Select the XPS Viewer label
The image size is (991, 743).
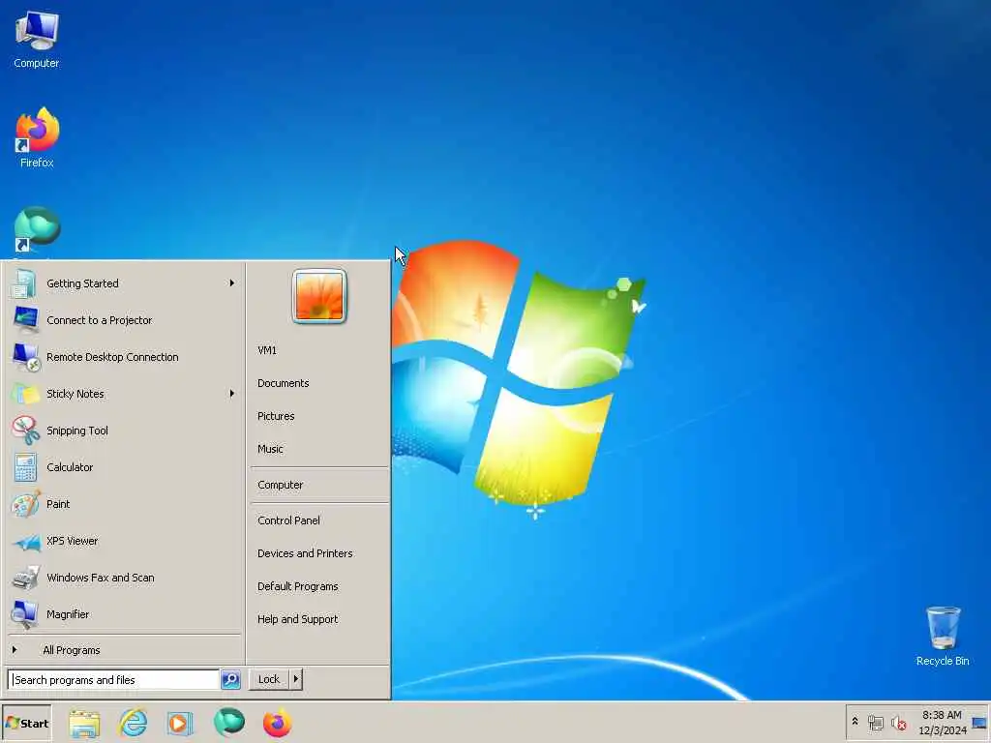click(x=72, y=541)
